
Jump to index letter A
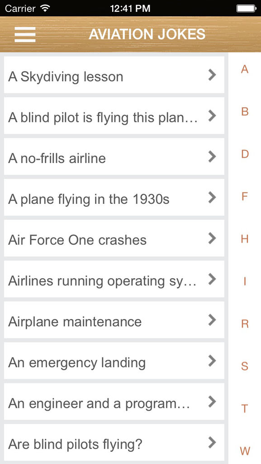pyautogui.click(x=244, y=69)
